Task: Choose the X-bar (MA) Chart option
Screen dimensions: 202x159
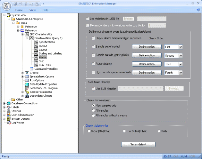Action: [x=89, y=131]
